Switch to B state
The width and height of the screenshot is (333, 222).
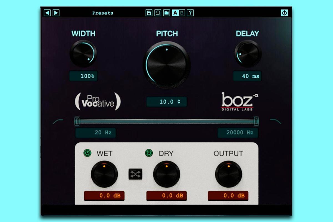click(x=182, y=13)
